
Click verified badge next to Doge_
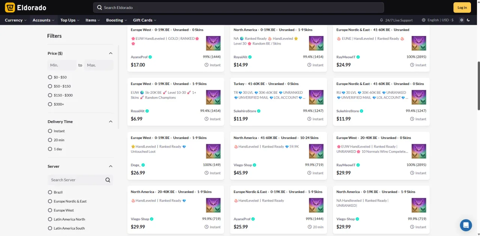143,165
